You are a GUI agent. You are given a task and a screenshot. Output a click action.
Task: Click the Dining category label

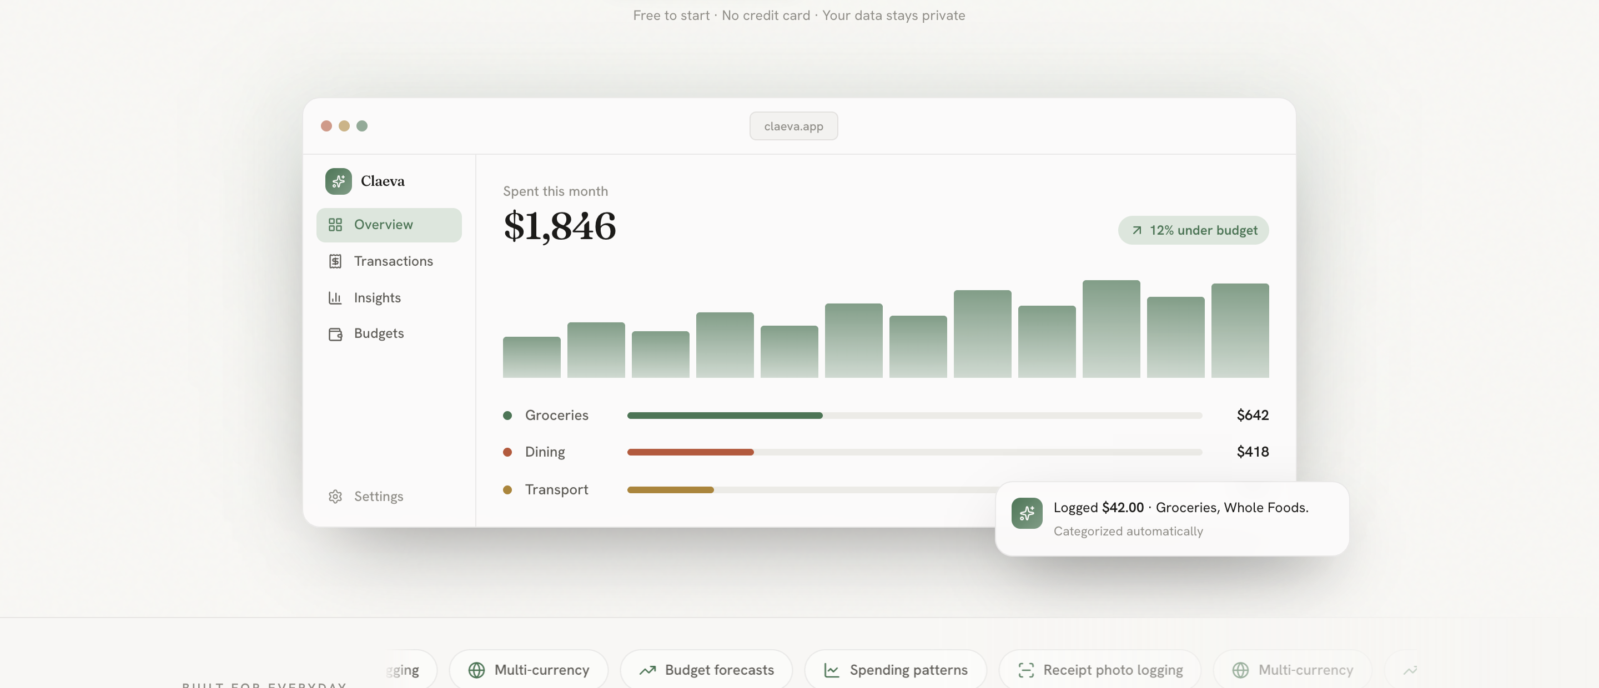pyautogui.click(x=544, y=452)
